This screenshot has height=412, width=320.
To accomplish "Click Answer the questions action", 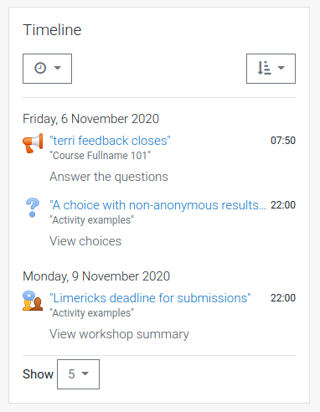I will (x=109, y=177).
